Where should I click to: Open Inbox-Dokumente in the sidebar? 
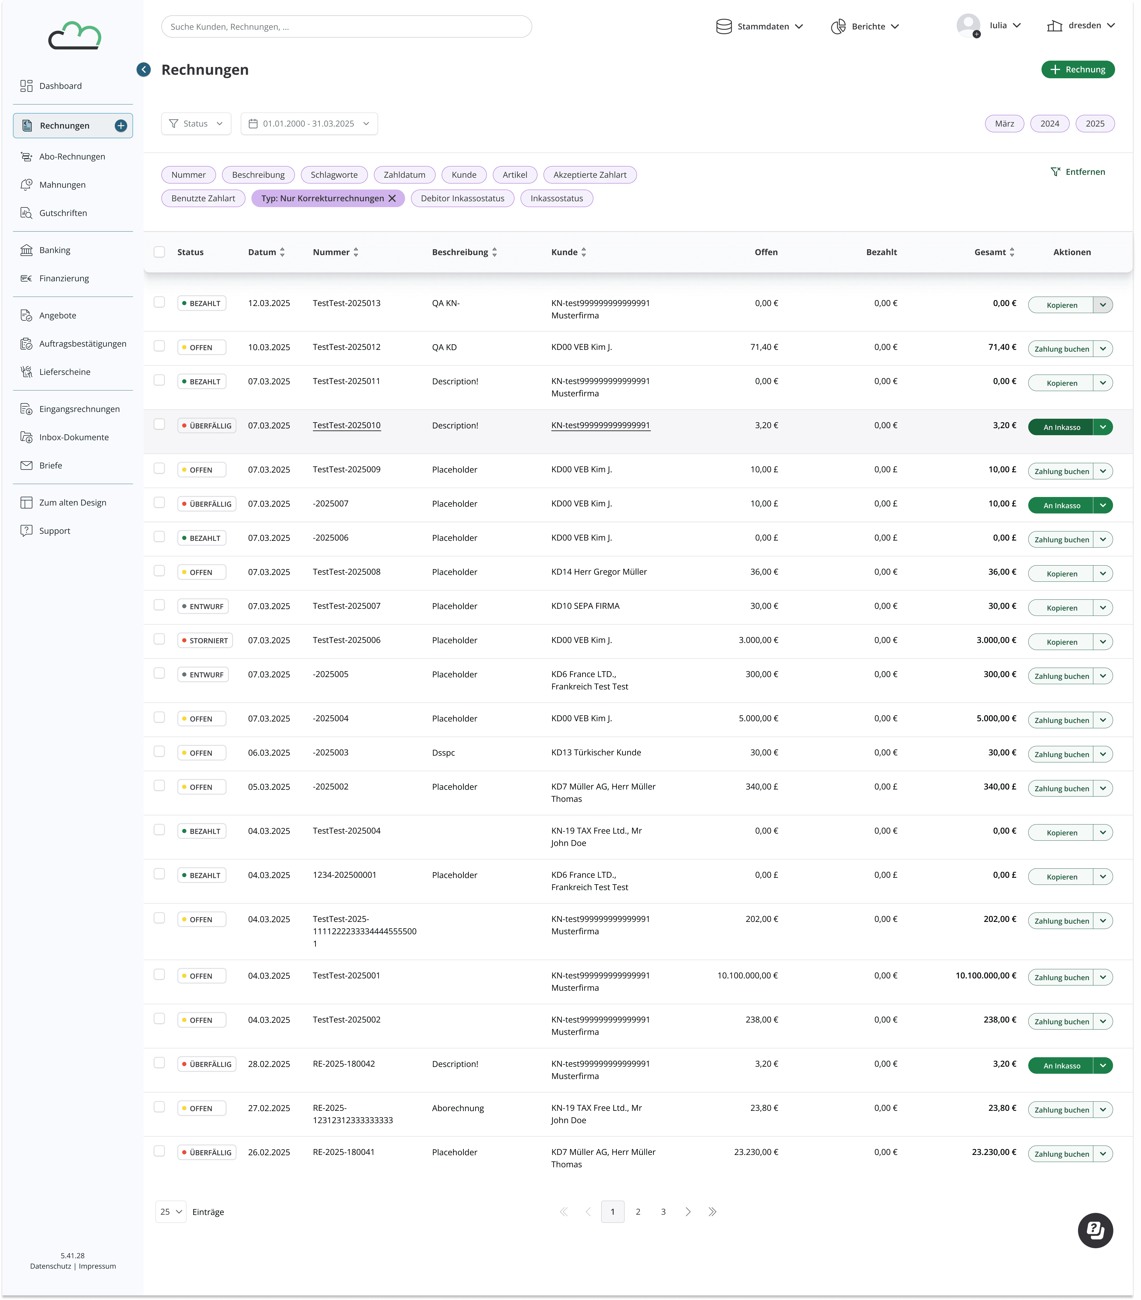(x=74, y=438)
